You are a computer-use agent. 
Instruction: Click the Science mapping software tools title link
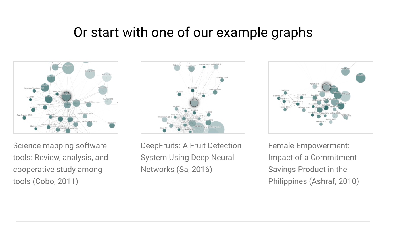[x=60, y=163]
